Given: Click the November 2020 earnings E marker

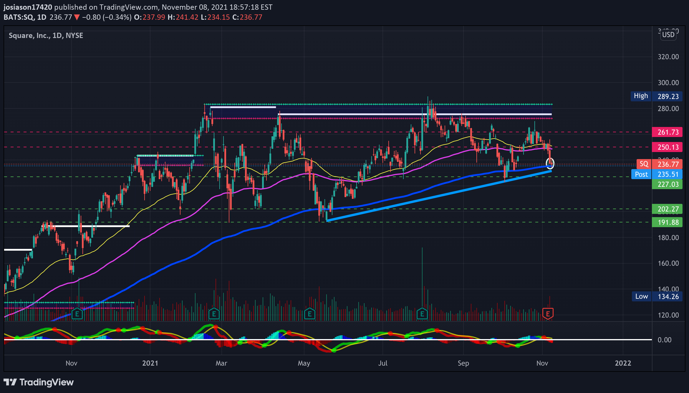Looking at the screenshot, I should (x=77, y=314).
